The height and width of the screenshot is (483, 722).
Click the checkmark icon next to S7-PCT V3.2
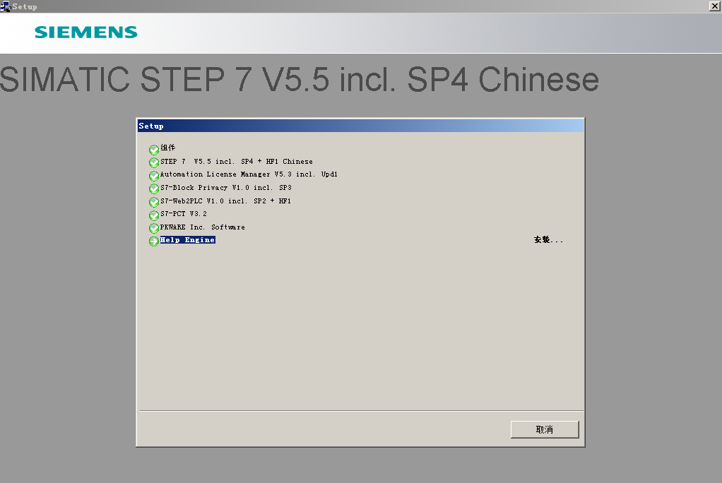(x=154, y=215)
